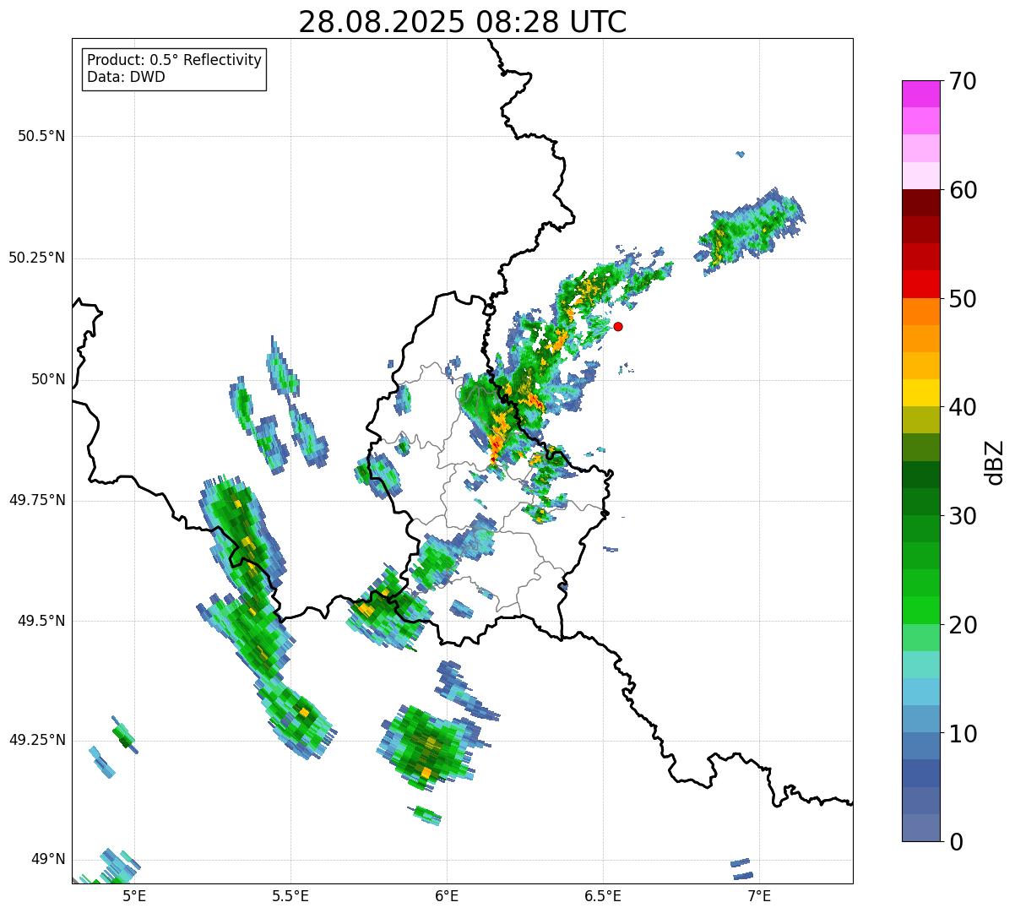
Task: Click the colorbar tick label 30
Action: click(x=963, y=515)
